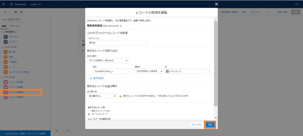The image size is (303, 136).
Task: Click the undo arrow in the toolbar
Action: tap(5, 12)
